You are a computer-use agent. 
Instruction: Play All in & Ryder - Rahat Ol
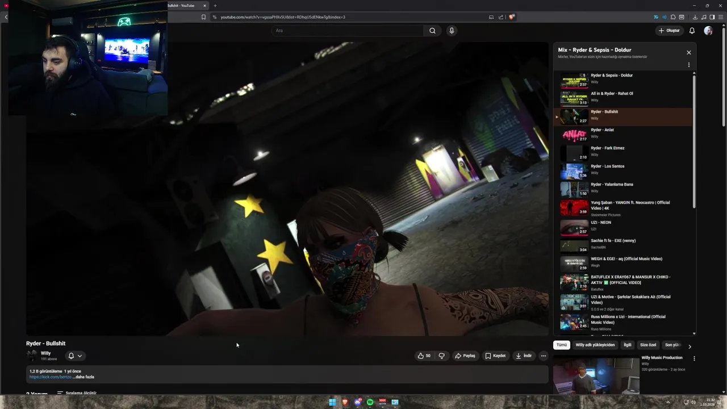623,98
